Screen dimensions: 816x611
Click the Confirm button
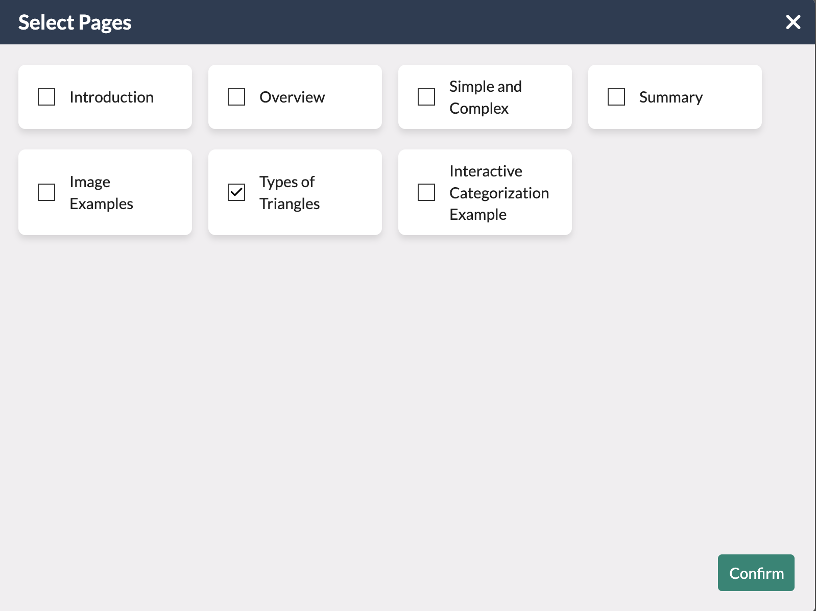coord(756,573)
